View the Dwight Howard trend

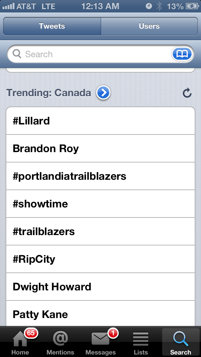point(100,287)
